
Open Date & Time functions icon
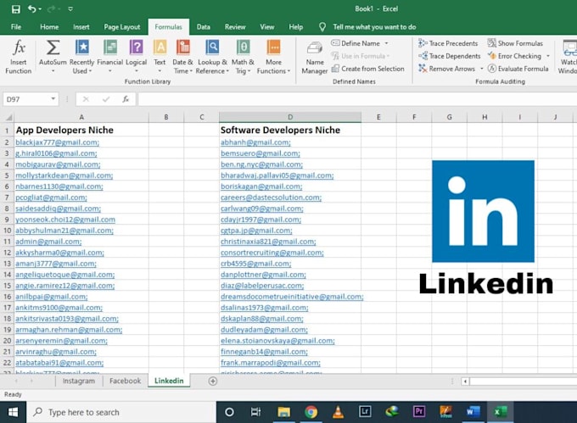183,47
